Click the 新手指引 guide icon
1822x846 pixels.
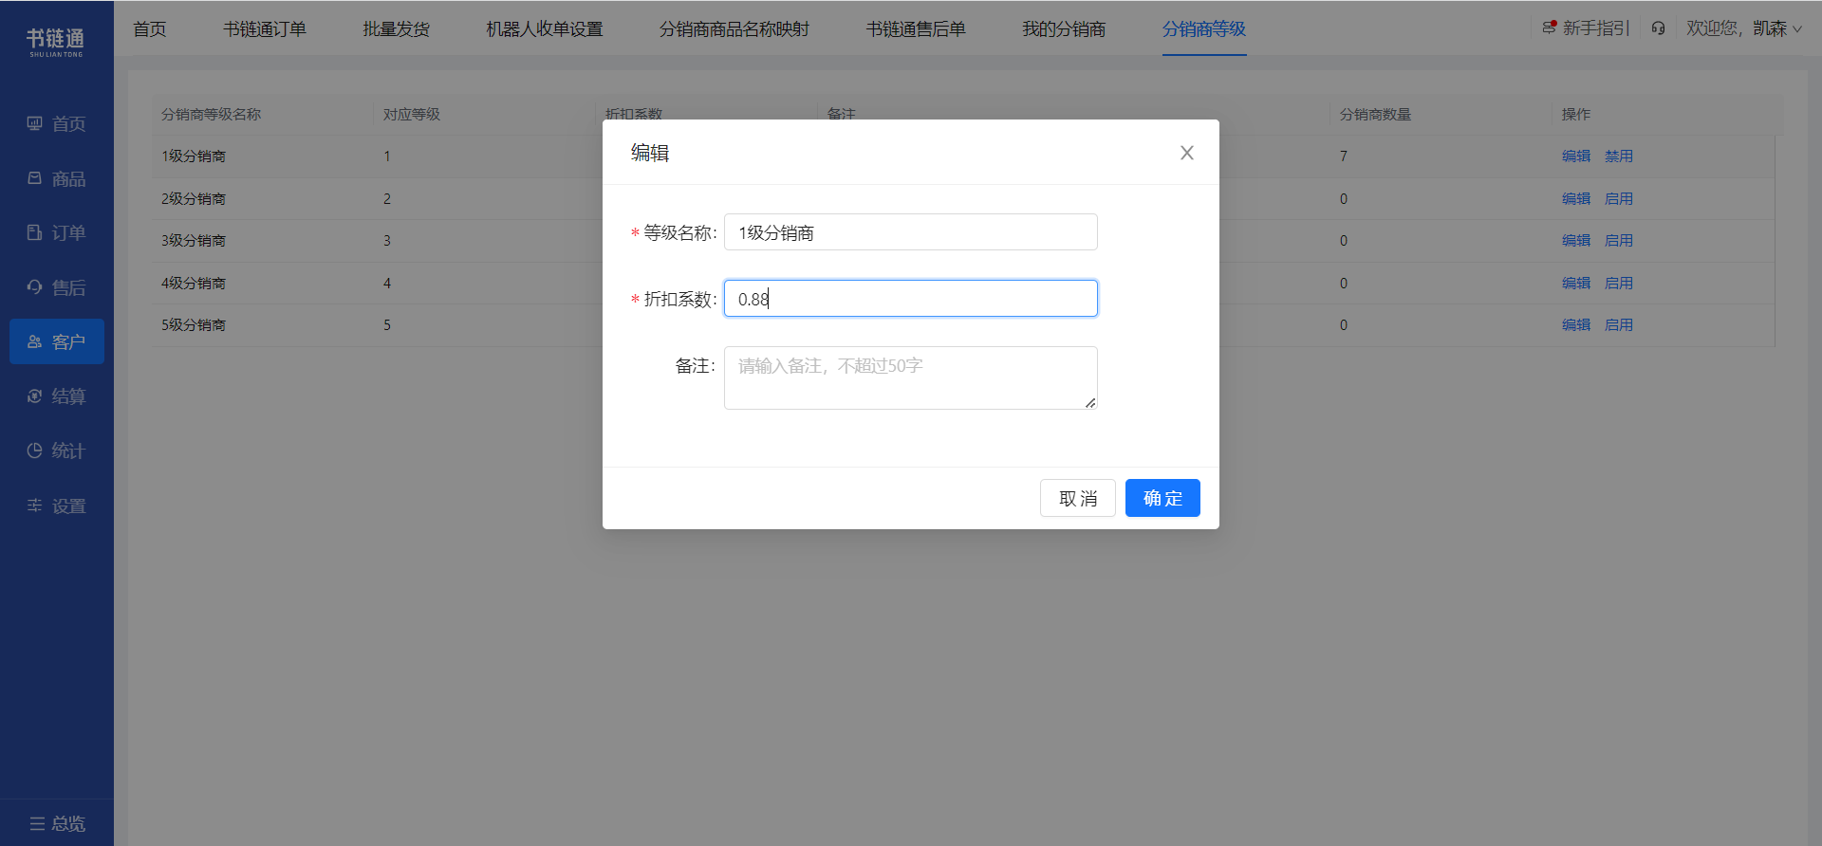[1550, 28]
